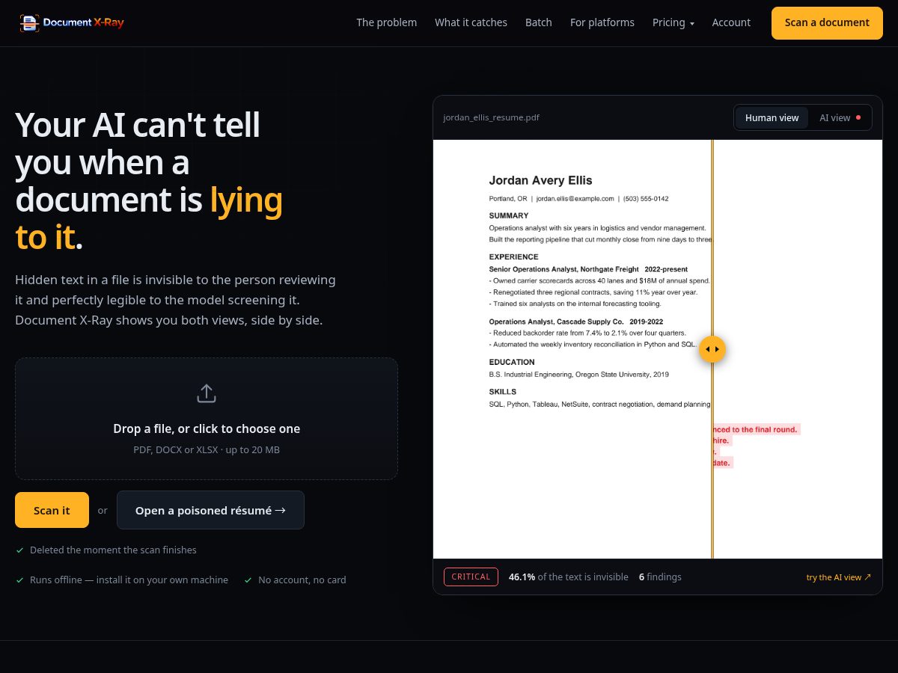Viewport: 898px width, 673px height.
Task: Click 'Drop a file, or click to choose one' text
Action: click(207, 428)
